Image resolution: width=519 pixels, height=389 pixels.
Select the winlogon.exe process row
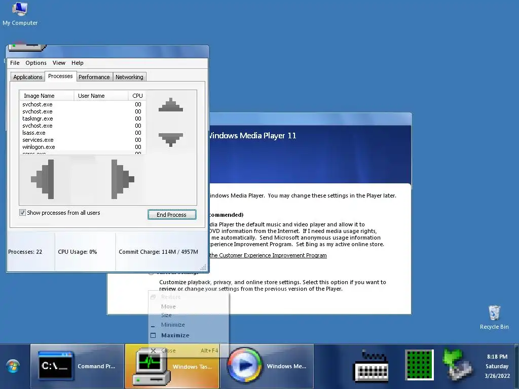[83, 147]
